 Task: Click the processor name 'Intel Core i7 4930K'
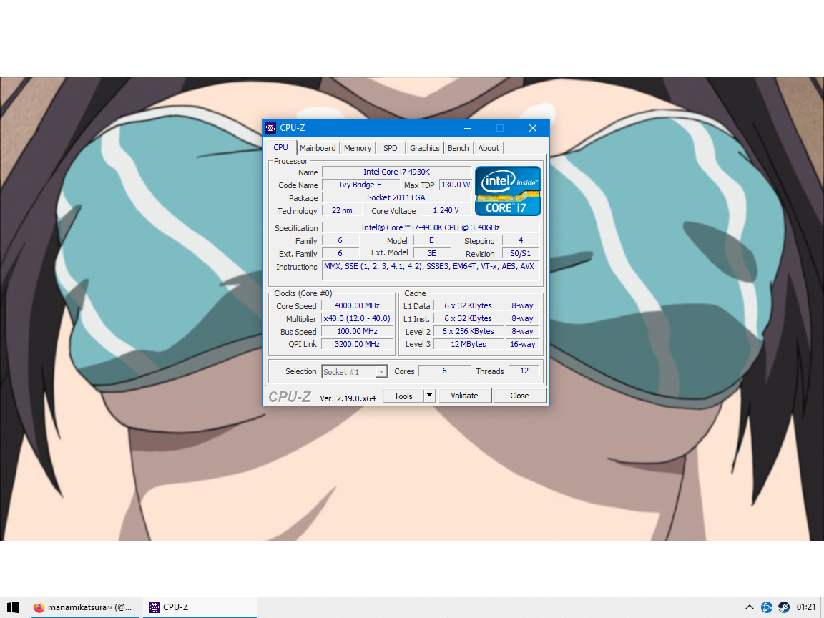coord(396,172)
